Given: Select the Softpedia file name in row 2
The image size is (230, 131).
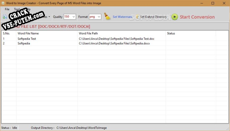Looking at the screenshot, I should pos(24,43).
